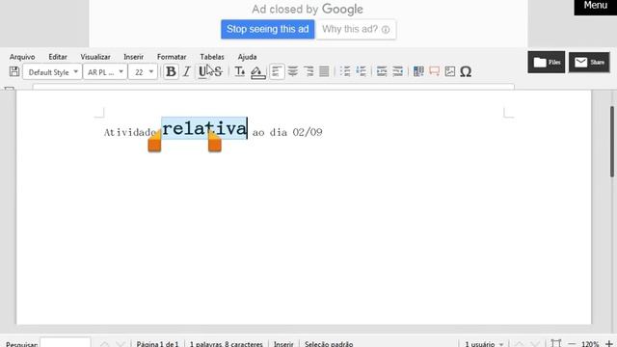This screenshot has width=617, height=347.
Task: Click the Share button
Action: tap(589, 62)
